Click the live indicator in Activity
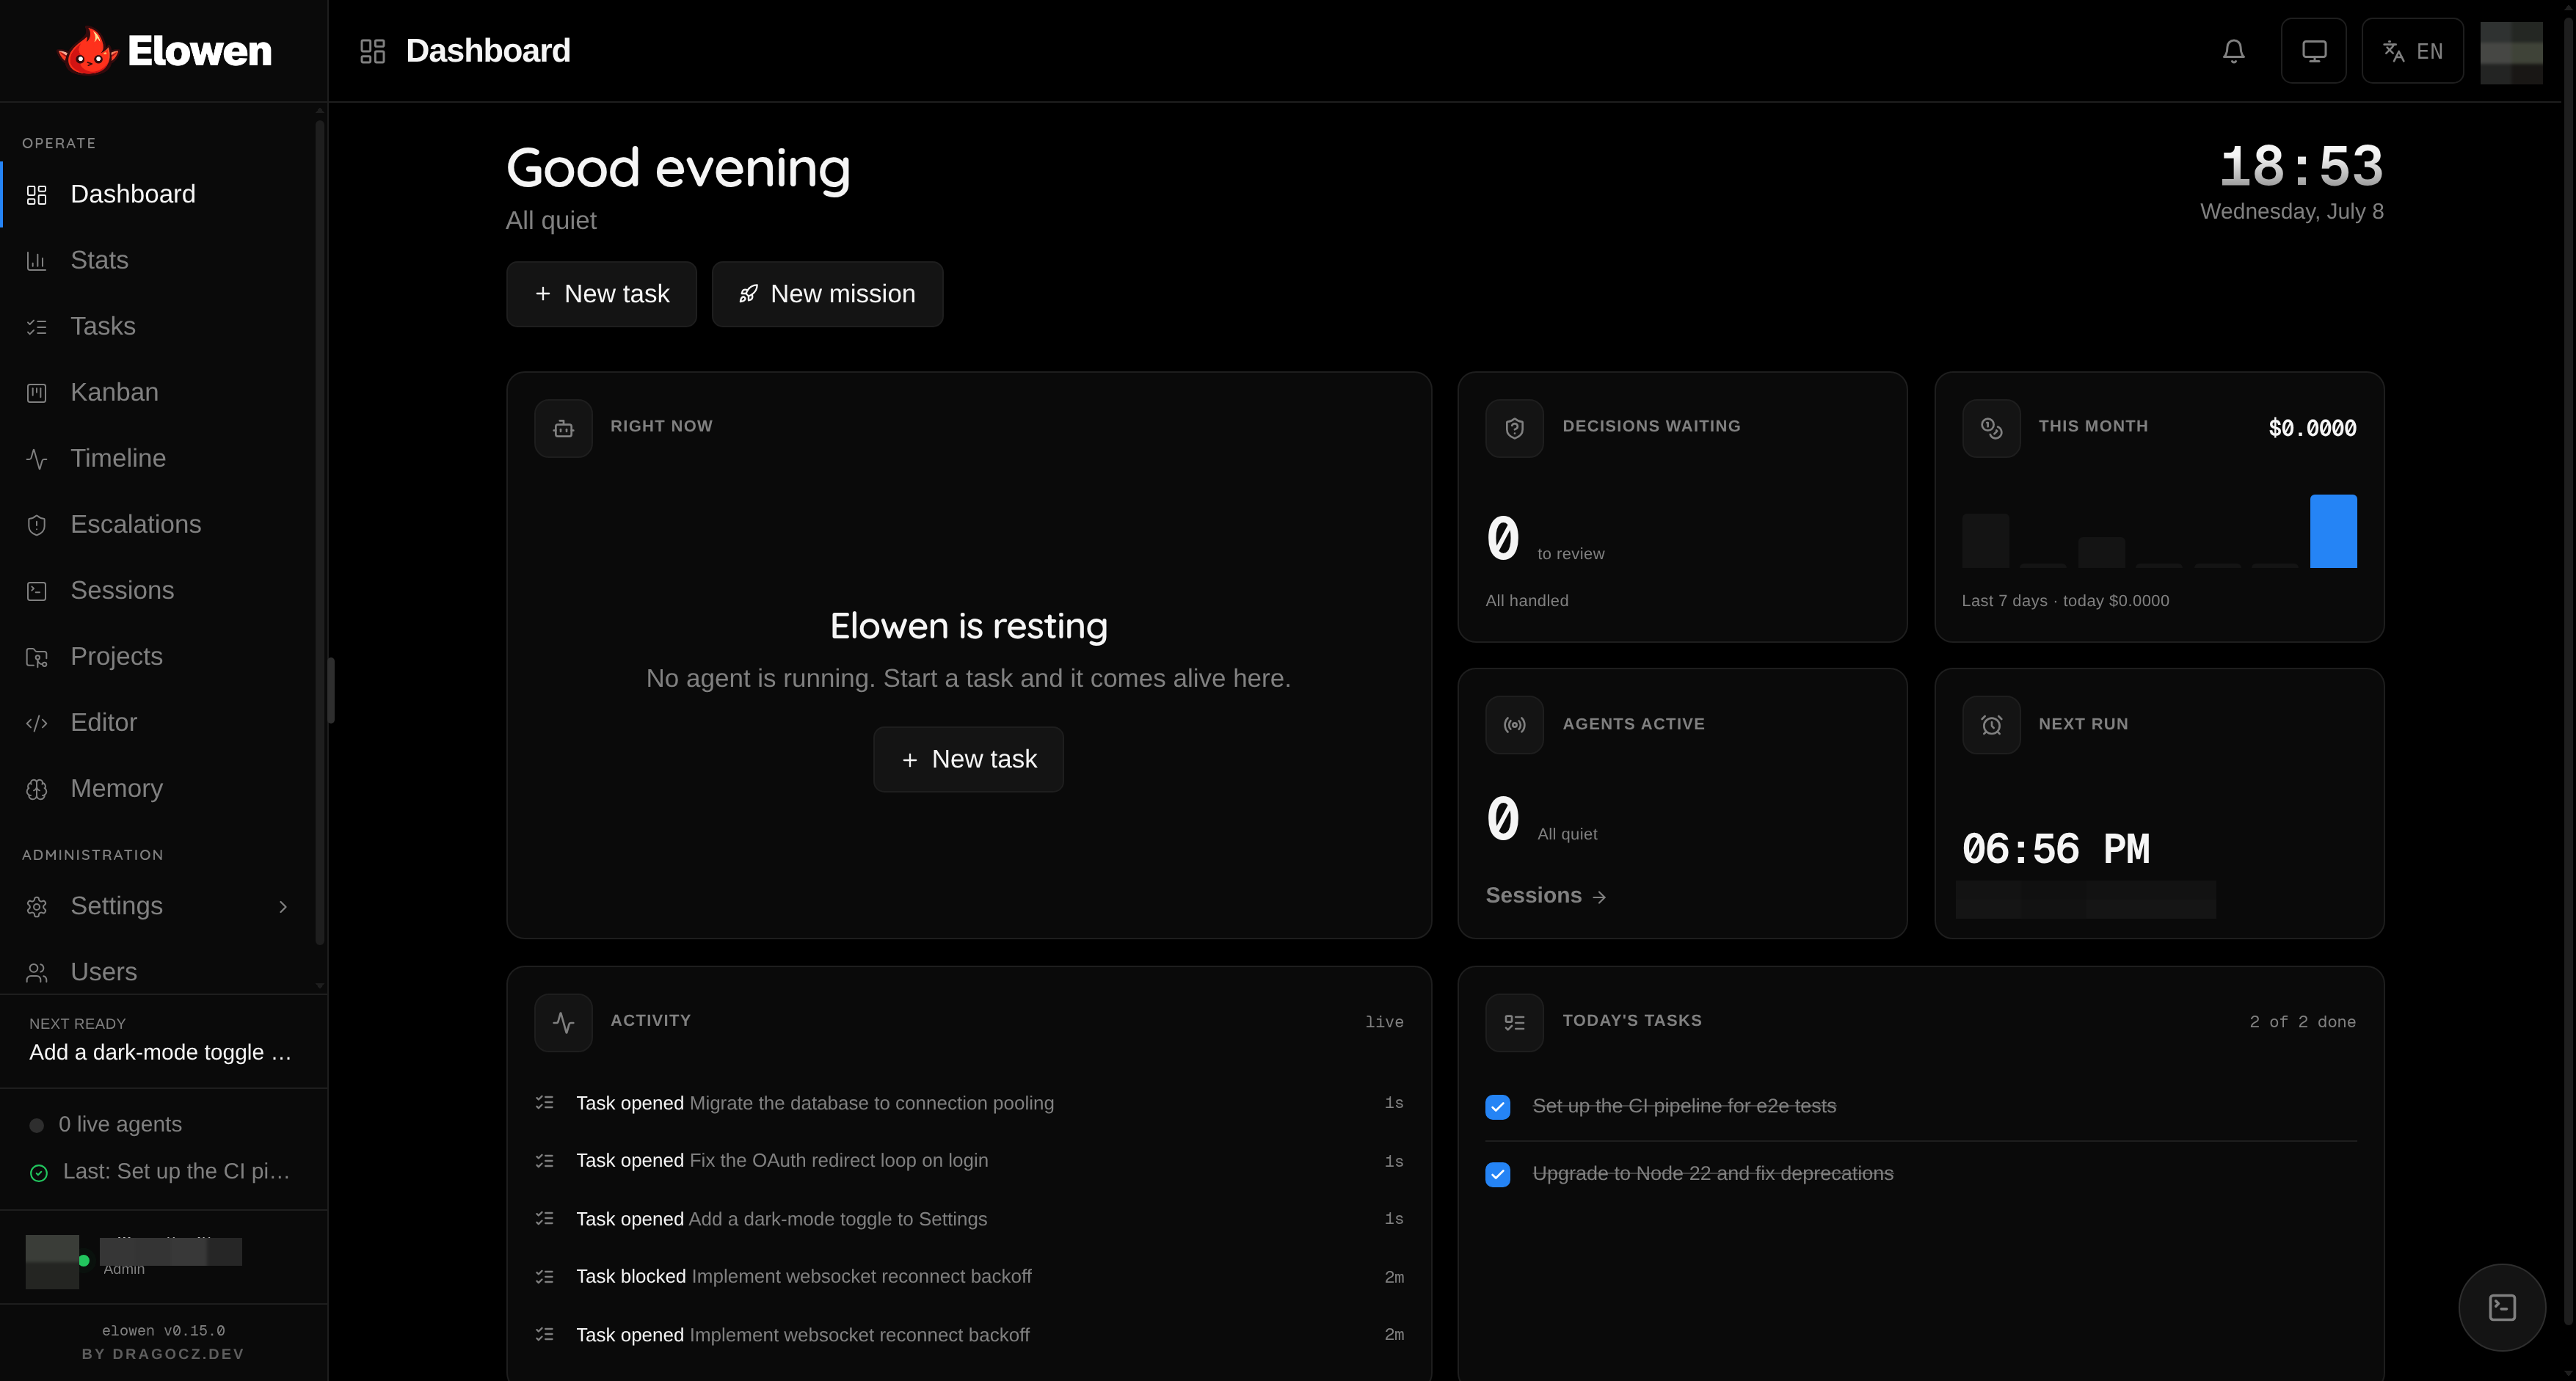 coord(1384,1022)
